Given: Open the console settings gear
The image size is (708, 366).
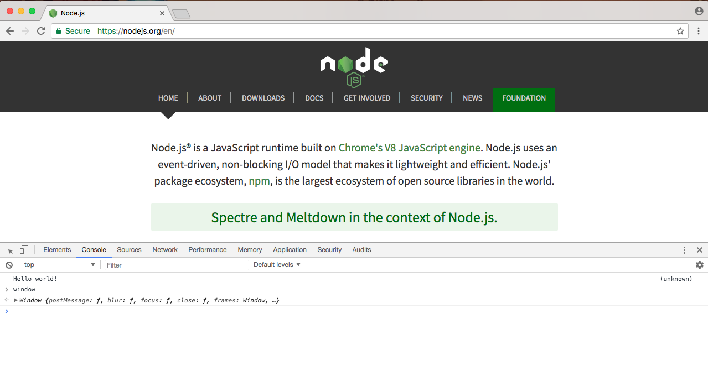Looking at the screenshot, I should (x=700, y=265).
